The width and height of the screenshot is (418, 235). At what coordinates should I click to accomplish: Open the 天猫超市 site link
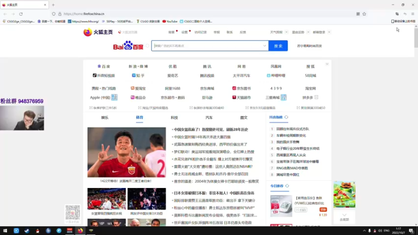pos(241,98)
